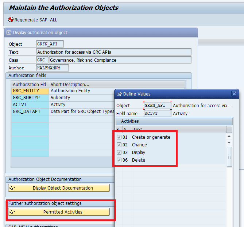Click the Define Values dialog title icon
Viewport: 244px width, 227px height.
(119, 94)
